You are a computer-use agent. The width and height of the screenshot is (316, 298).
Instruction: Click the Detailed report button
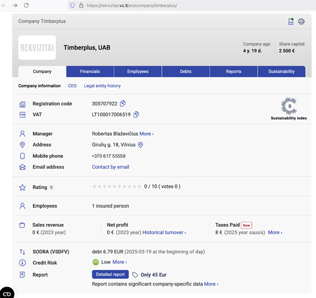[x=110, y=274]
